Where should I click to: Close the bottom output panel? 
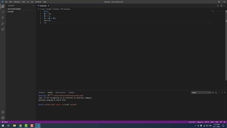[x=225, y=92]
